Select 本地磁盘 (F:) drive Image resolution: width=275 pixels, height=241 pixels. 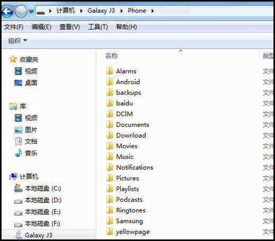pyautogui.click(x=37, y=224)
